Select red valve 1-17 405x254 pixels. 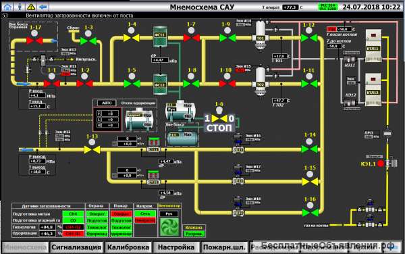click(x=34, y=41)
